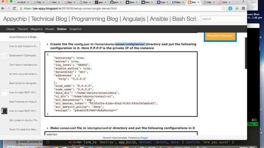264x148 pixels.
Task: Open Chrome hamburger menu
Action: (243, 8)
